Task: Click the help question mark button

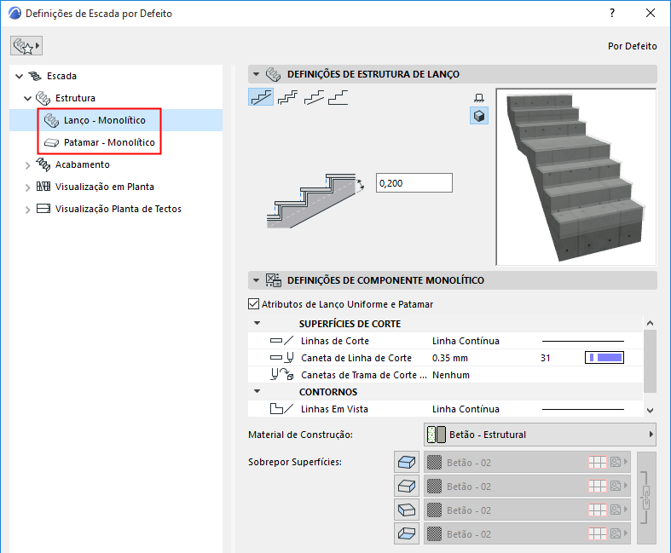Action: (612, 13)
